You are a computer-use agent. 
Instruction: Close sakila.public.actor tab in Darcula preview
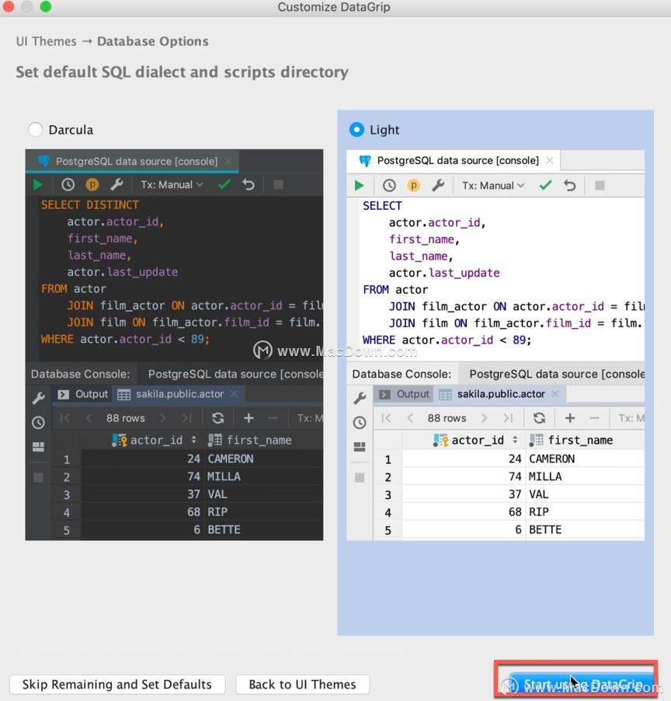click(x=234, y=394)
